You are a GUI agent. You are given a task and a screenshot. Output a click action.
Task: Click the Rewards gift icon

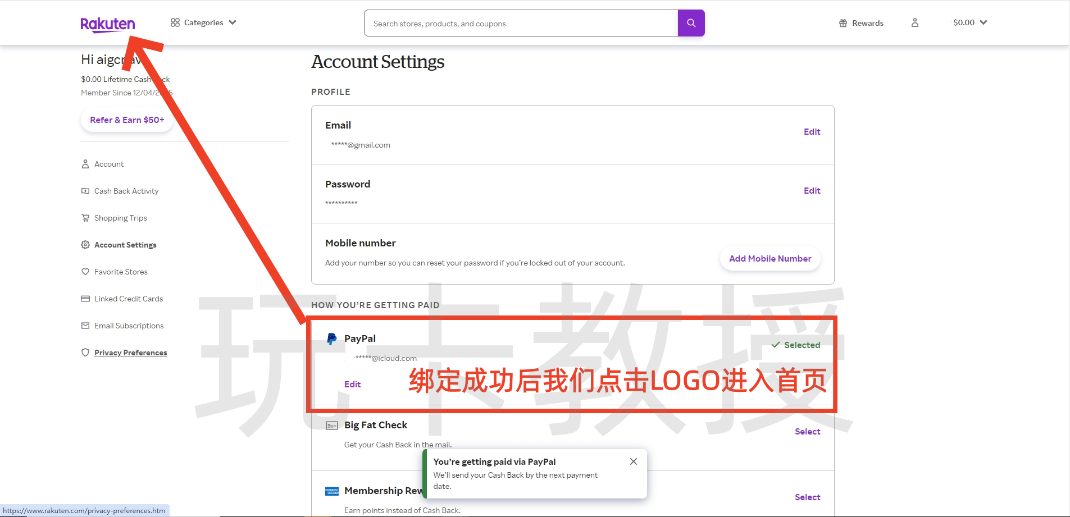tap(843, 23)
